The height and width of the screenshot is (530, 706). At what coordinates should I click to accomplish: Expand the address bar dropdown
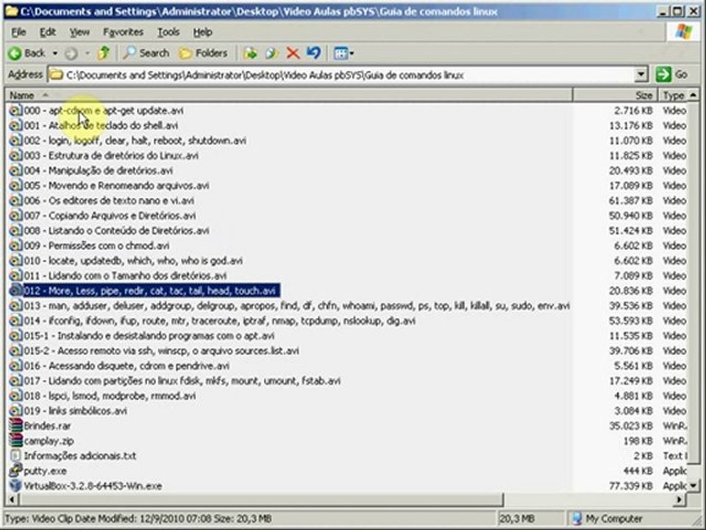click(641, 75)
